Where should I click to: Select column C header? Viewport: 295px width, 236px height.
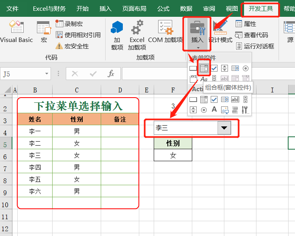tap(77, 90)
